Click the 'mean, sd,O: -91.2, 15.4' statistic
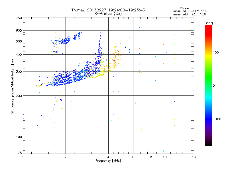This screenshot has width=228, height=171. (190, 11)
